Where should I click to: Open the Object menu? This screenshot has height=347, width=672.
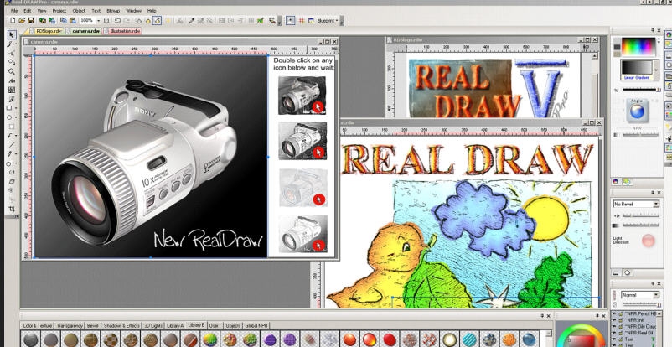coord(79,10)
